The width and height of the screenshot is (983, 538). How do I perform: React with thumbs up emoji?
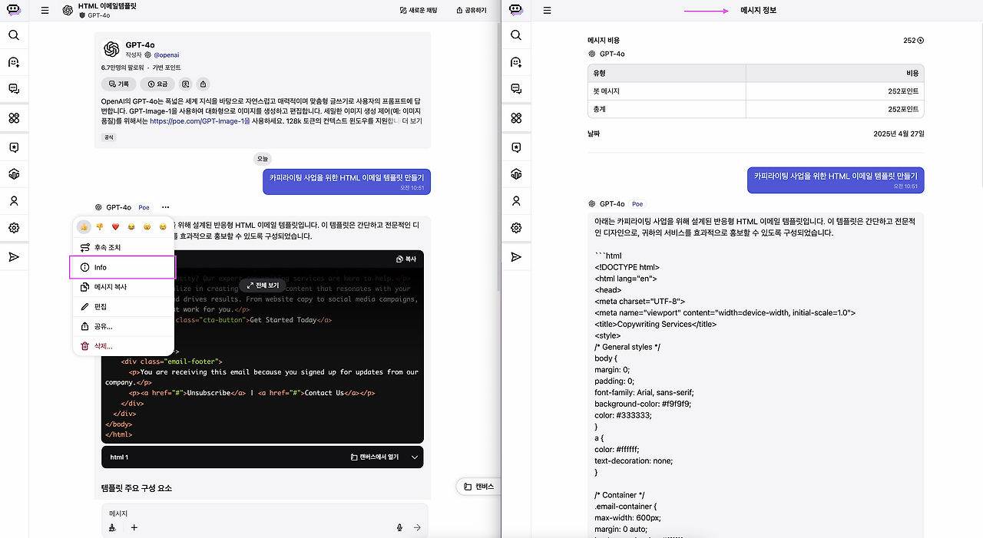(x=84, y=227)
